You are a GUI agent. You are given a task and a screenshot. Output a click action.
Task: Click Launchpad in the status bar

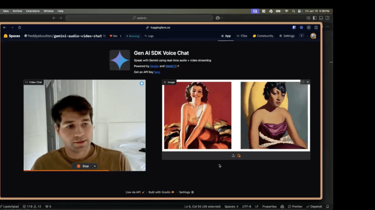click(9, 206)
